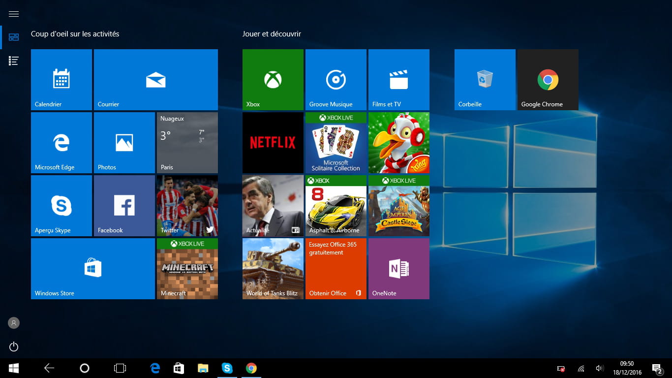Open the OneNote tile
The width and height of the screenshot is (672, 378).
(x=399, y=268)
